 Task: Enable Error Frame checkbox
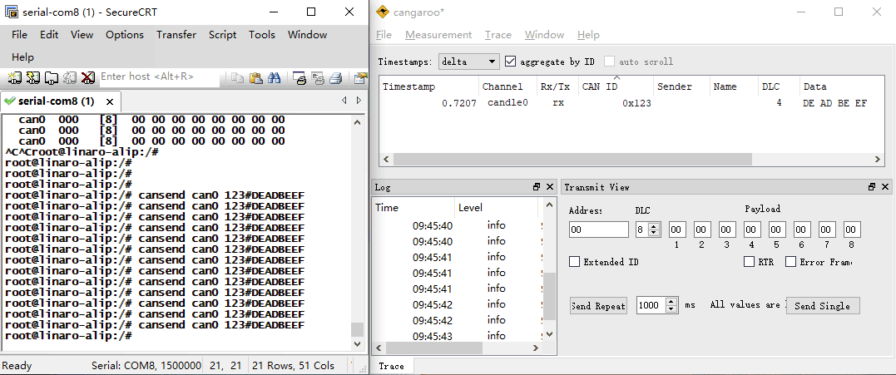tap(791, 262)
